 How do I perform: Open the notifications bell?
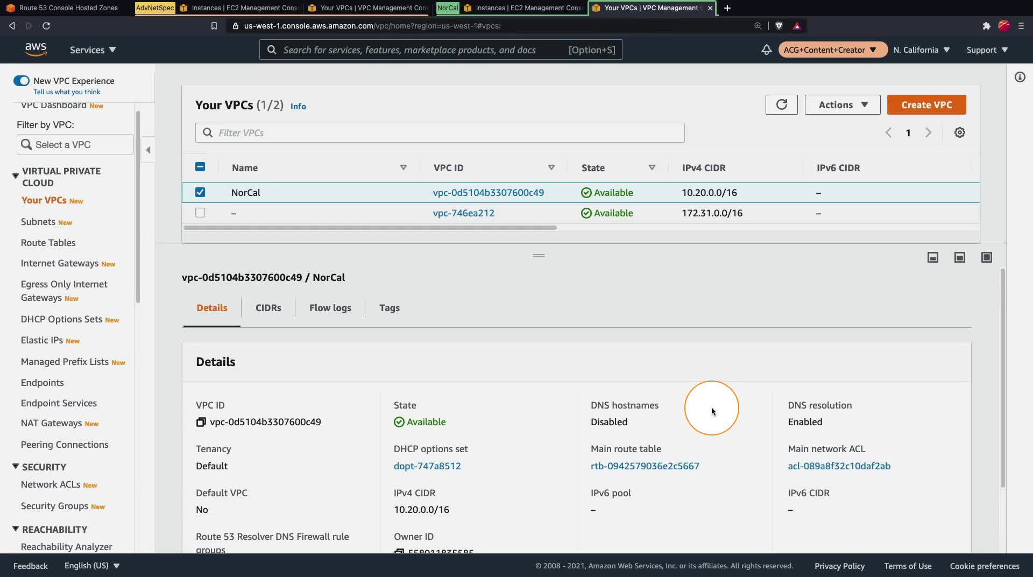coord(766,50)
